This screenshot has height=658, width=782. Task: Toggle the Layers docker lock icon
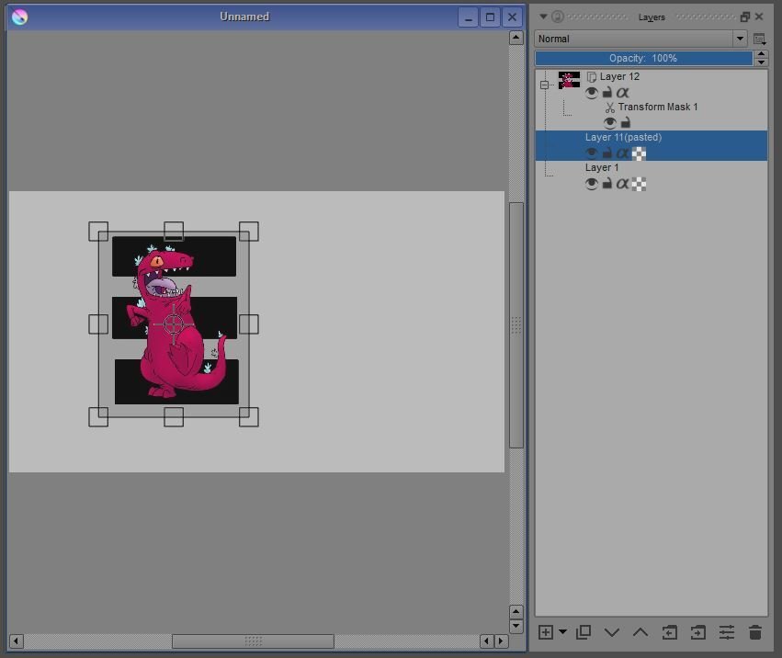click(x=558, y=17)
